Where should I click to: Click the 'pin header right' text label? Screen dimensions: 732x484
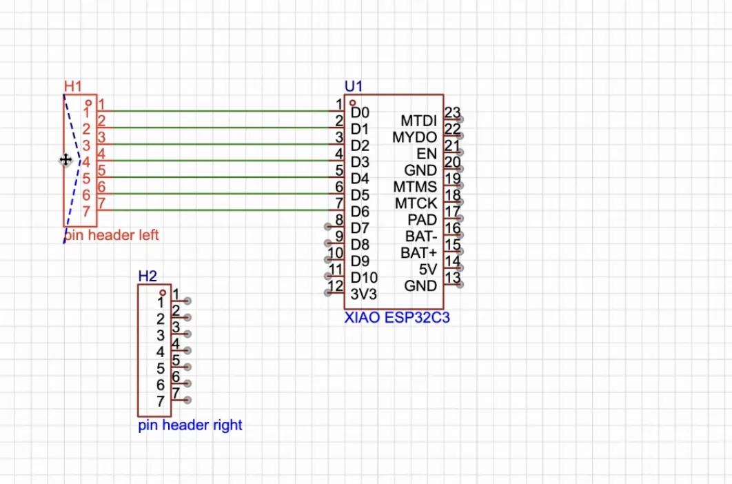[x=190, y=425]
